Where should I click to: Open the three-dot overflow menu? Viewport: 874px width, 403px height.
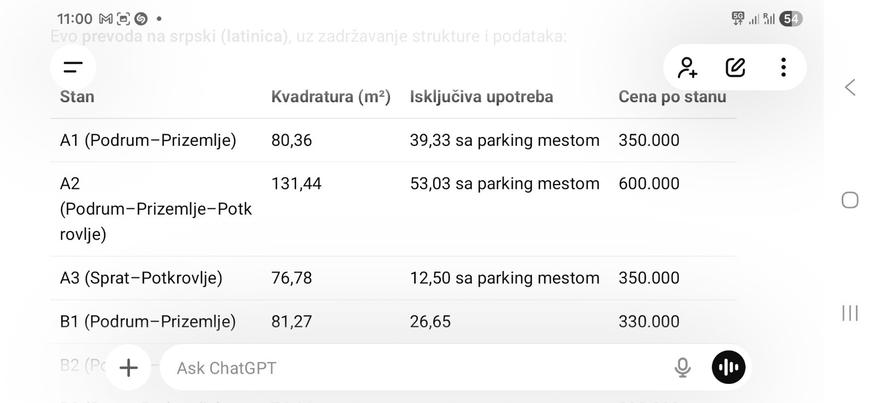tap(783, 67)
